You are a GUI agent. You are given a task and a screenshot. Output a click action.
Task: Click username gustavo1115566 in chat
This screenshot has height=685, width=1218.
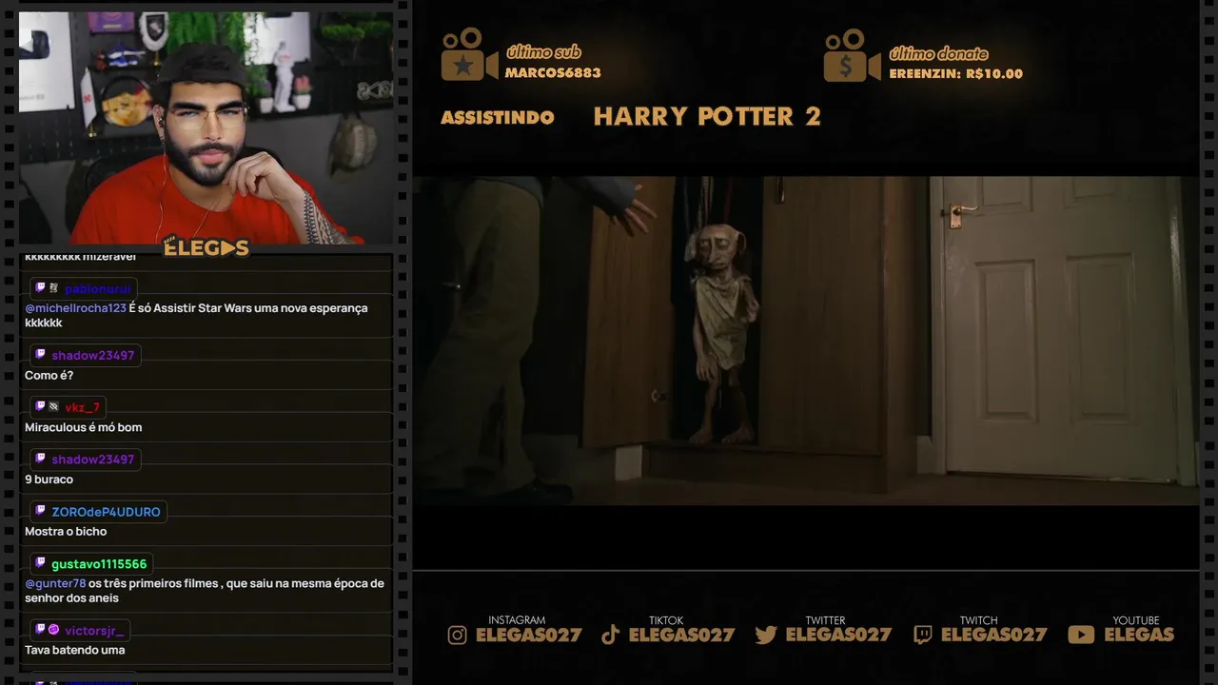[99, 564]
